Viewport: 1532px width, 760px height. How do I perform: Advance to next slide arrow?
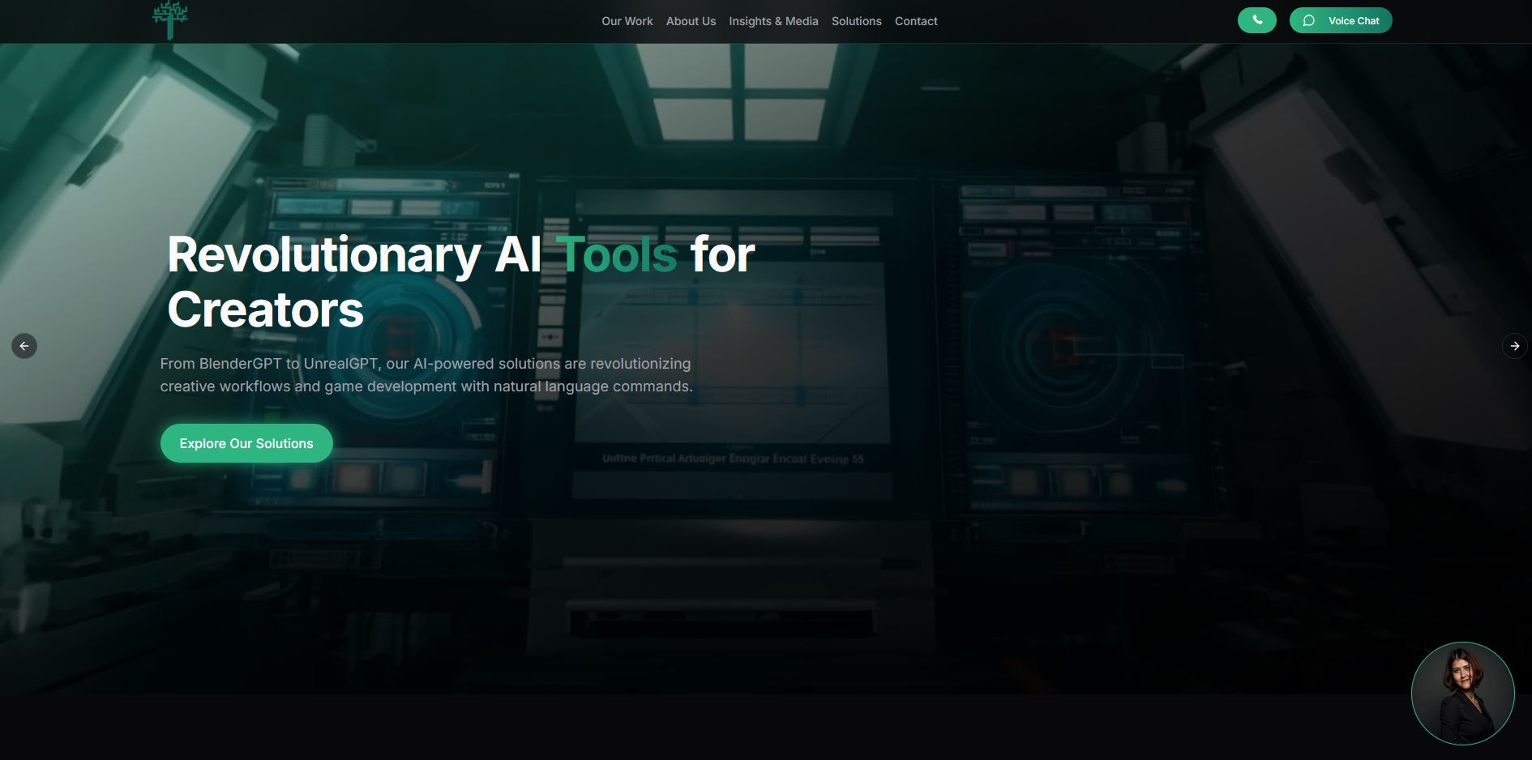(1514, 346)
